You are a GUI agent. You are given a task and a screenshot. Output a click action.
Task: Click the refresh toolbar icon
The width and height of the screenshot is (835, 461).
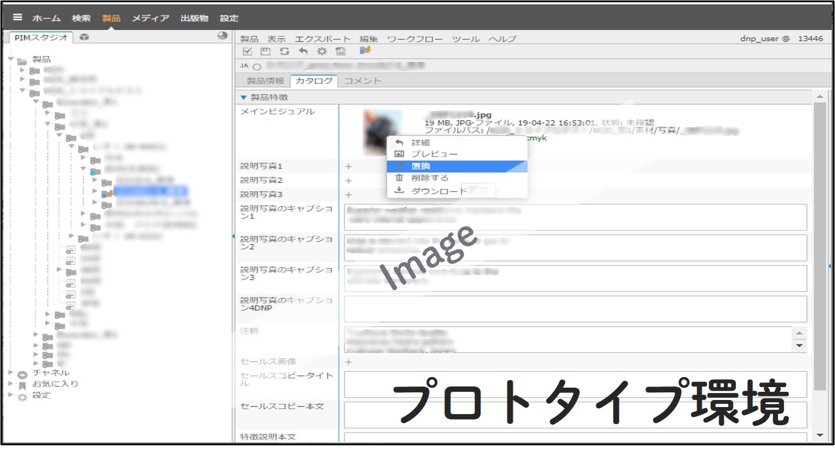point(285,52)
